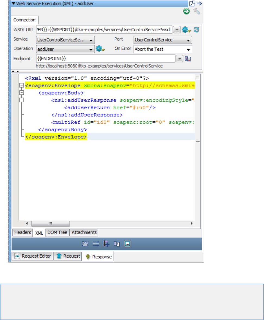Click the undock panel icon in title bar
Screen dimensions: 264x320
(x=192, y=4)
